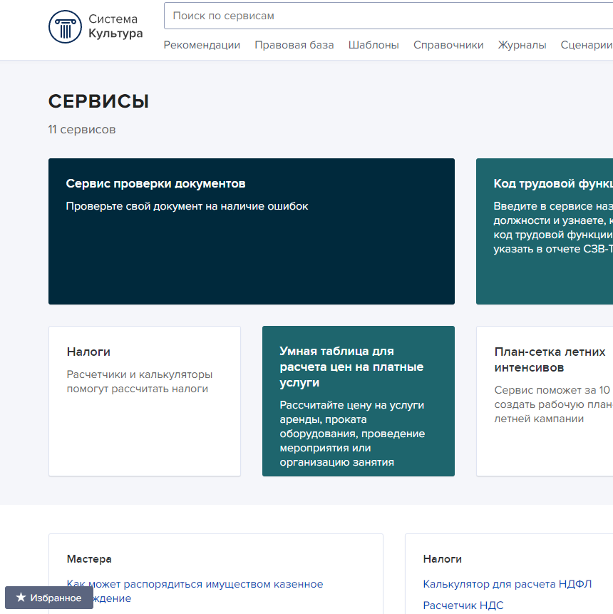Click the Мастера section heading
The image size is (613, 614).
point(89,559)
